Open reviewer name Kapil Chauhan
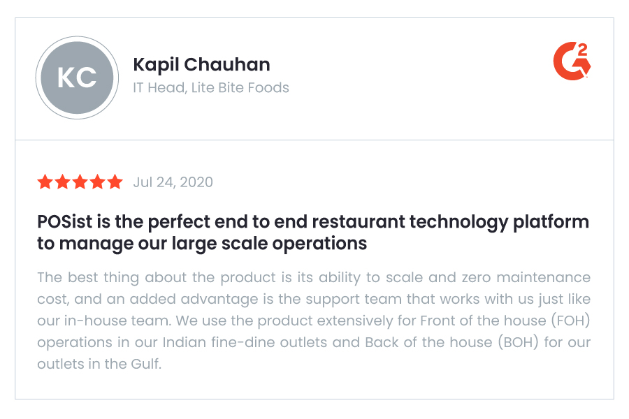 tap(201, 64)
